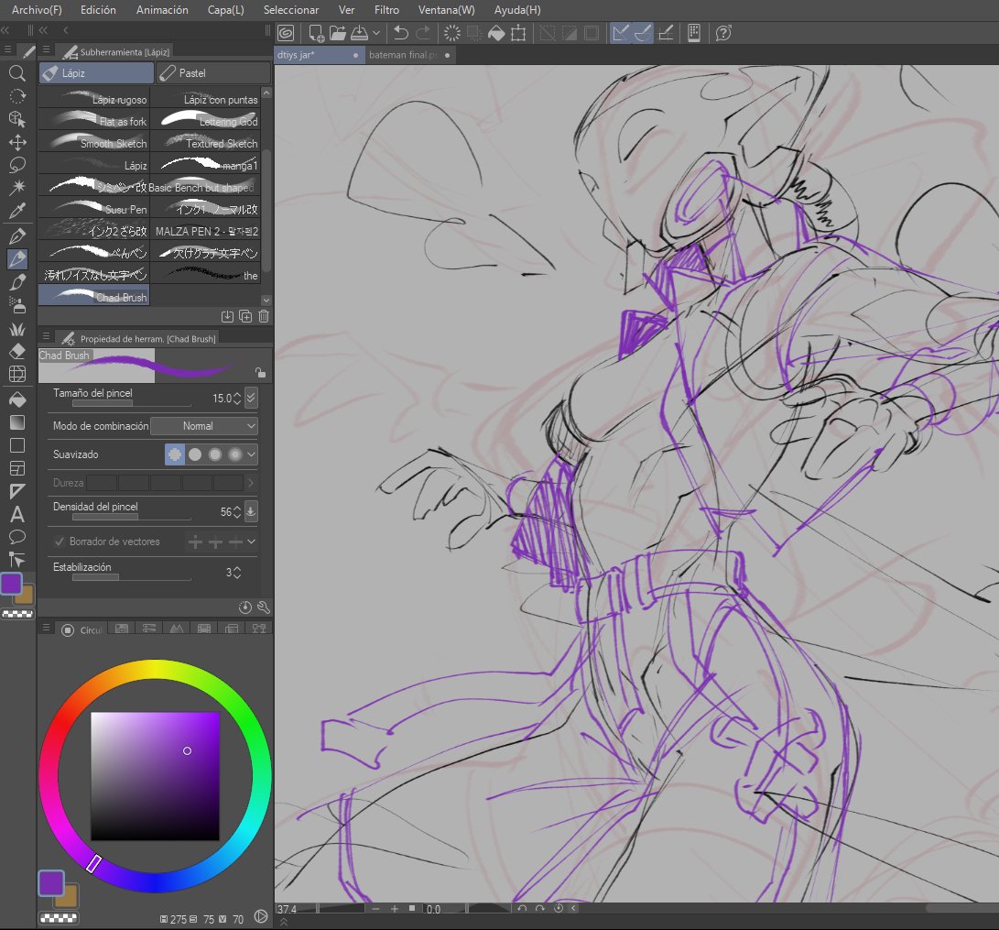Switch to the bateman final document tab
Screen dimensions: 999x930
pos(408,56)
